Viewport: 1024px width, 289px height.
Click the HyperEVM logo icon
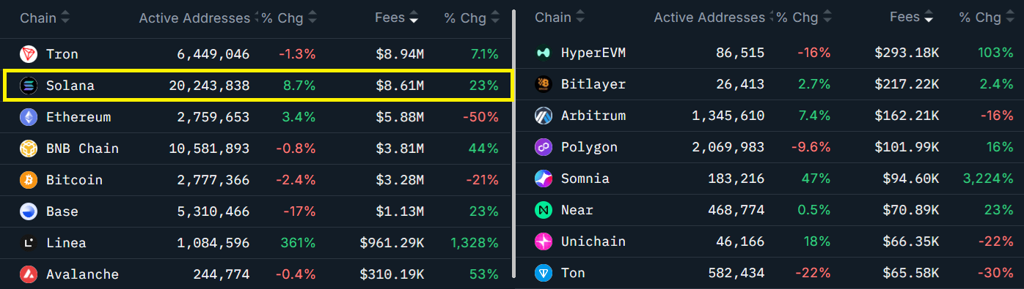[x=544, y=53]
